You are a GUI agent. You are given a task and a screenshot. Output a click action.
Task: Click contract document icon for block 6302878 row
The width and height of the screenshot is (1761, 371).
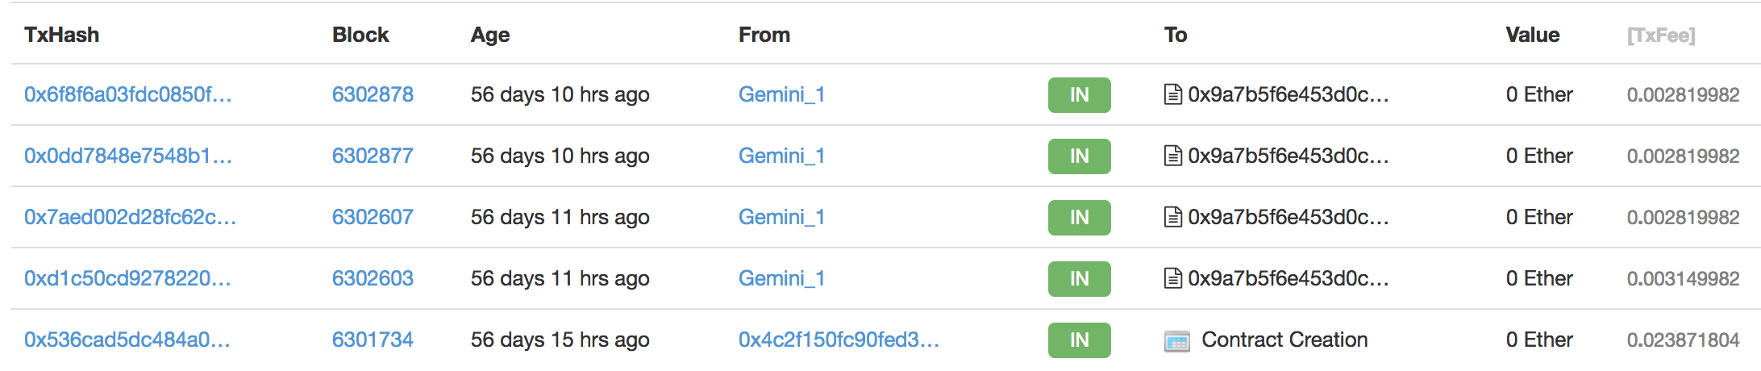1173,95
